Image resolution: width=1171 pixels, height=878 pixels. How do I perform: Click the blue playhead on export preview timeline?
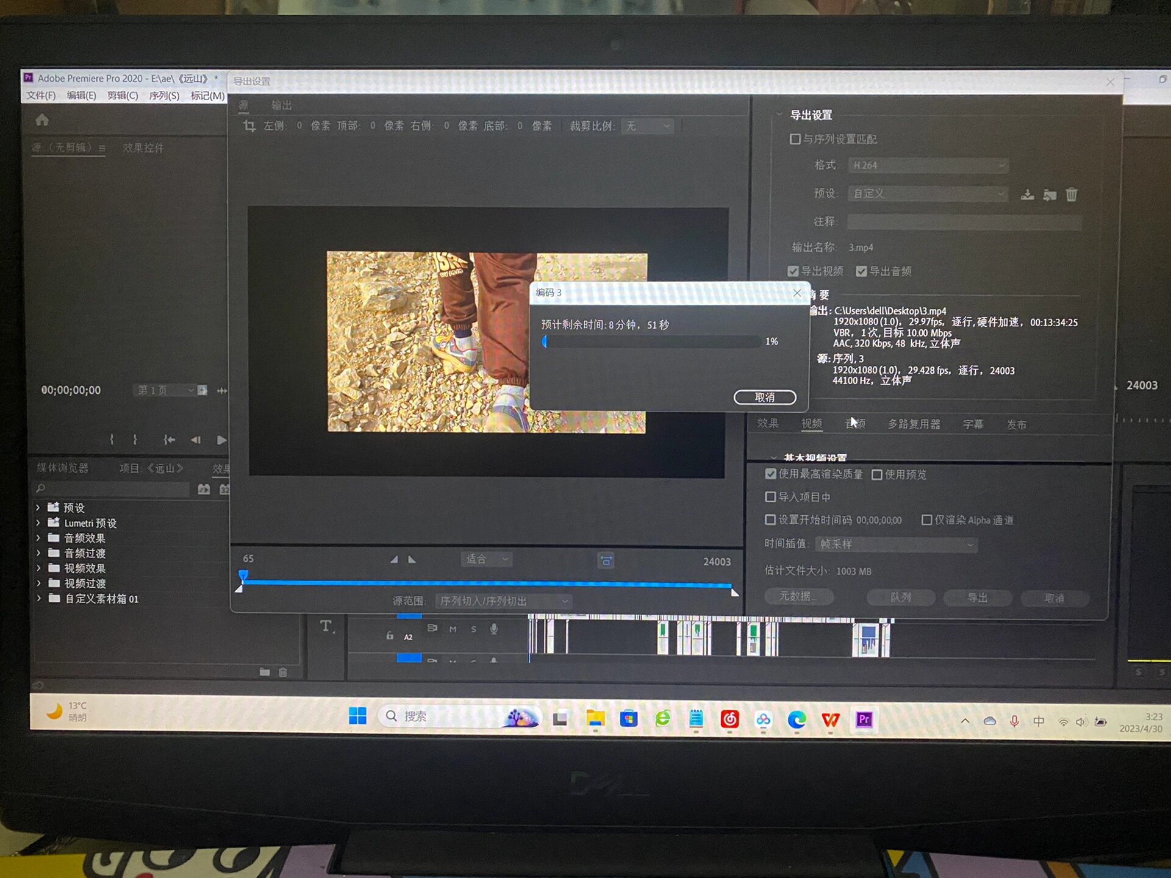[x=243, y=575]
